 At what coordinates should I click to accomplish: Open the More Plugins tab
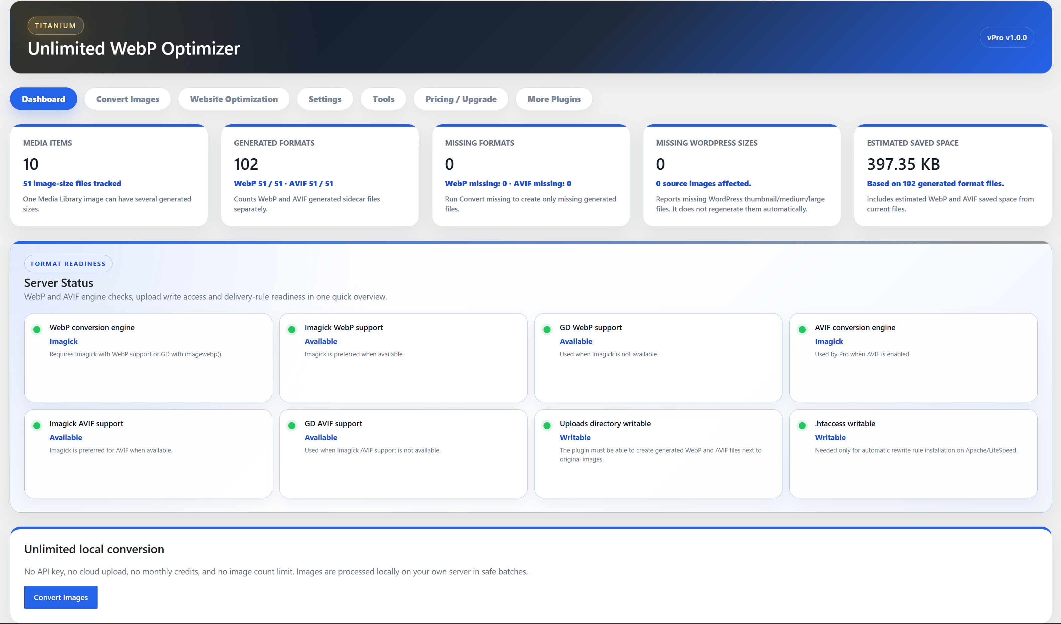pos(554,99)
